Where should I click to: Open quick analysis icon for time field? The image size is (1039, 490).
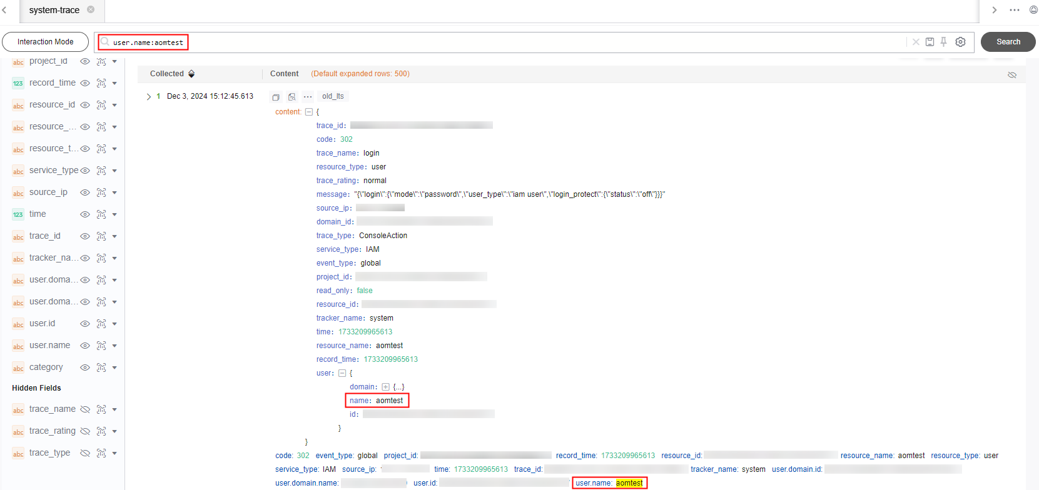pos(101,214)
